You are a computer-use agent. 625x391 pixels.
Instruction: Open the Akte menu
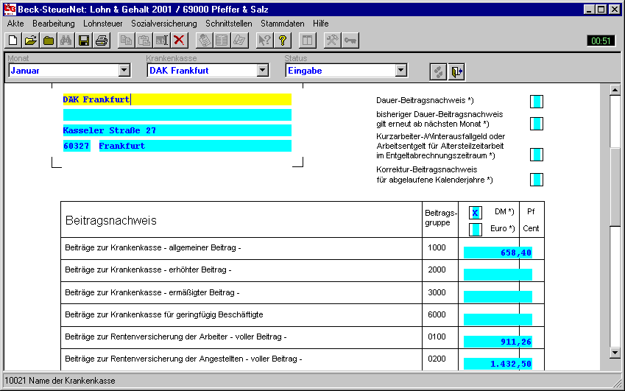tap(15, 24)
